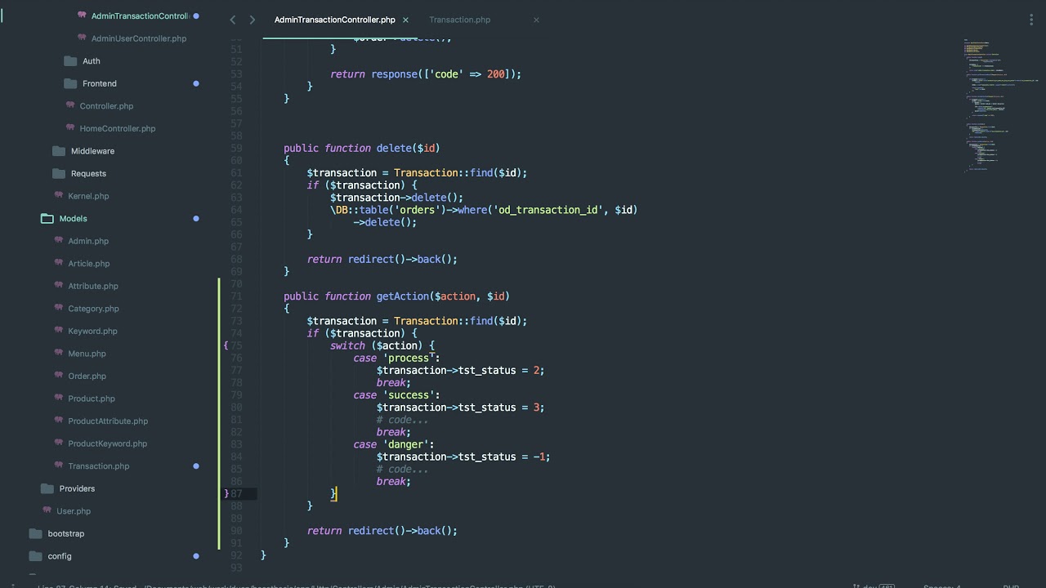Expand the Middleware folder
The image size is (1046, 588).
point(59,151)
